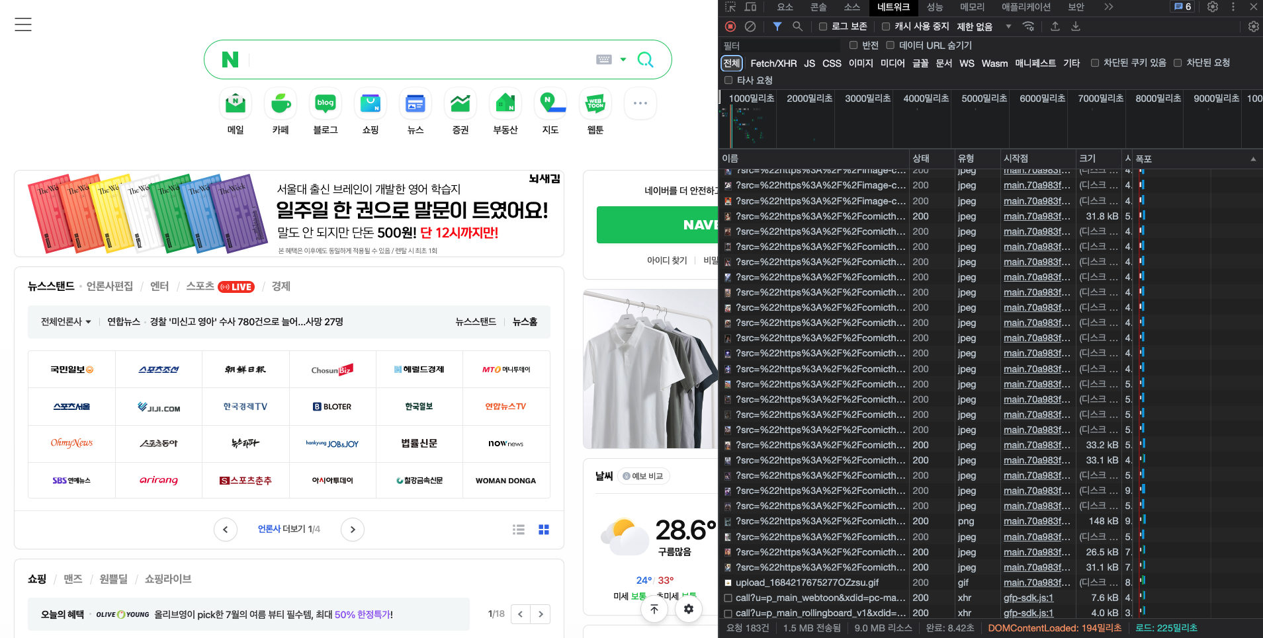This screenshot has height=638, width=1263.
Task: Click the network overview timeline at 3000밀리초
Action: point(867,99)
